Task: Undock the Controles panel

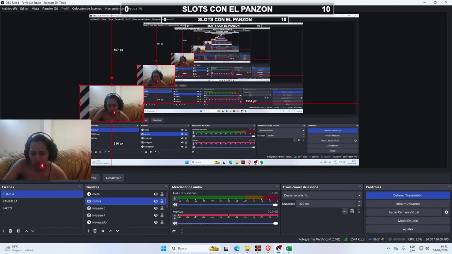Action: tap(449, 187)
